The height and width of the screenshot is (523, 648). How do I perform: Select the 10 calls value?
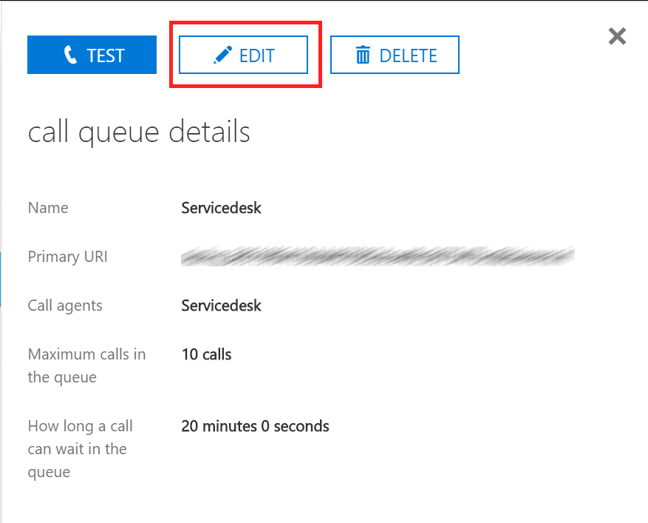click(206, 354)
